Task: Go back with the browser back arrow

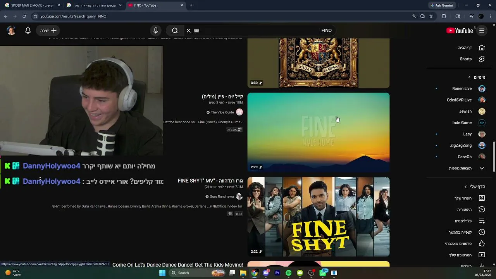Action: pos(6,16)
